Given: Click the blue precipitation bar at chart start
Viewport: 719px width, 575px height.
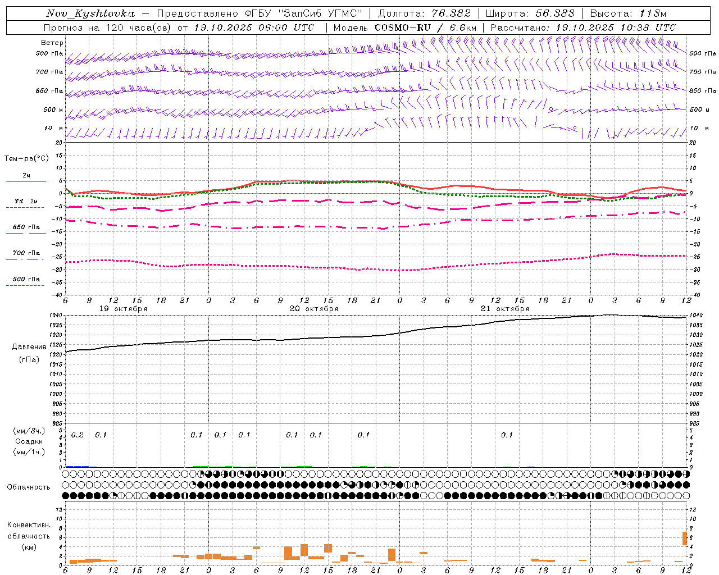Looking at the screenshot, I should coord(77,466).
